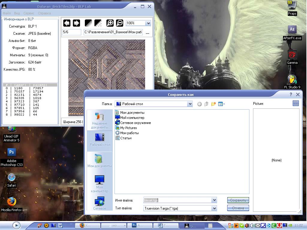Open the Файл menu
307x230 pixels.
7,13
